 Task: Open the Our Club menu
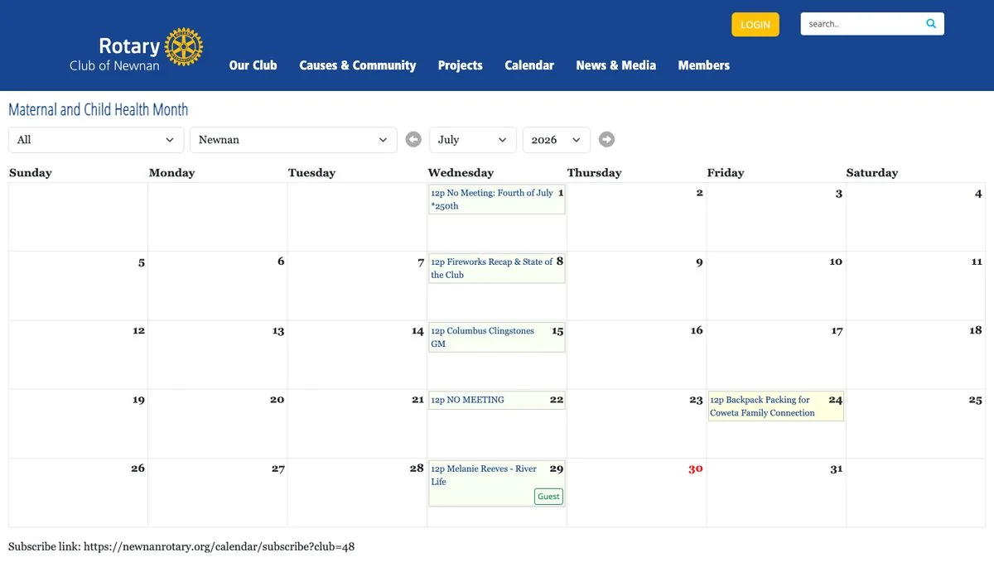[x=253, y=65]
